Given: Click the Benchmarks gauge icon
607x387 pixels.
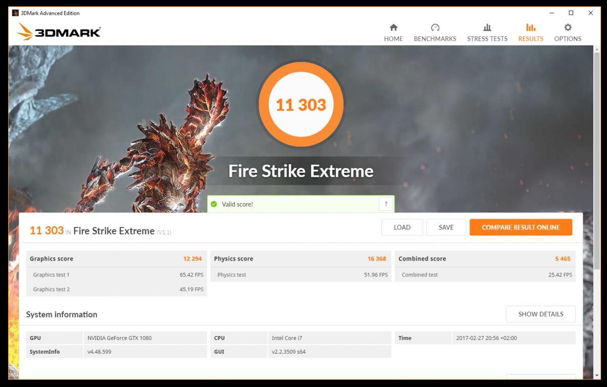Looking at the screenshot, I should coord(435,27).
